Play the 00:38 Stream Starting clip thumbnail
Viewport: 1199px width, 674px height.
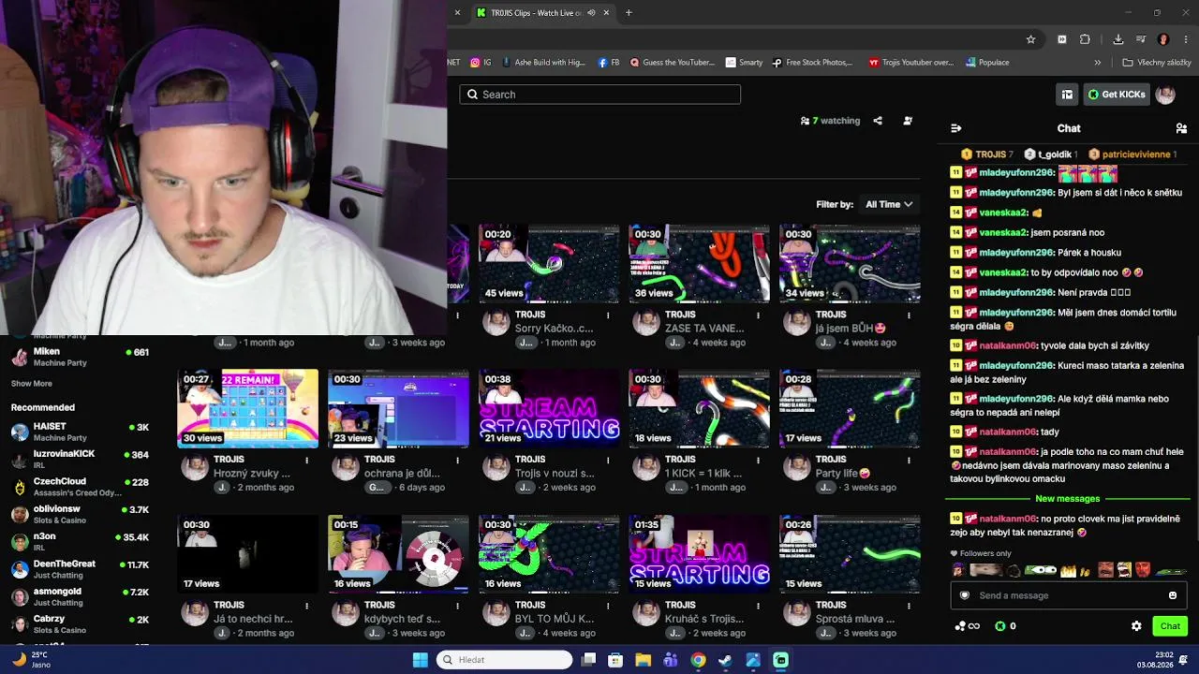(x=549, y=409)
